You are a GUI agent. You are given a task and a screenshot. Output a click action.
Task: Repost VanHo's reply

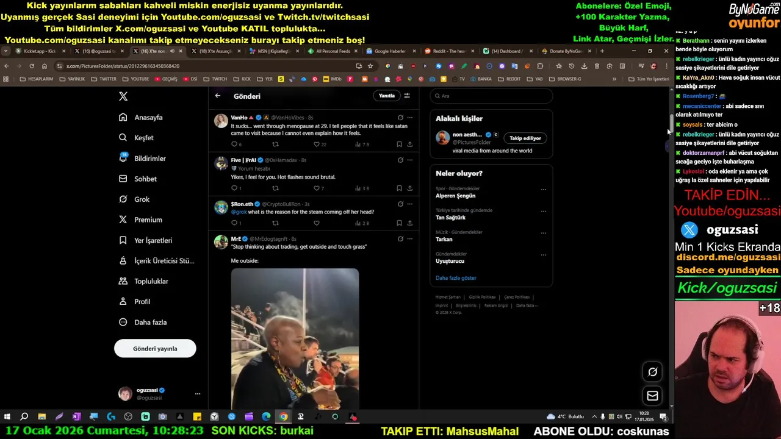275,145
